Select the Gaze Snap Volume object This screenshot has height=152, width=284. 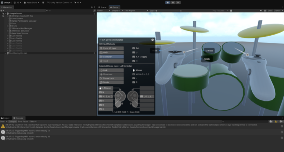(20, 33)
